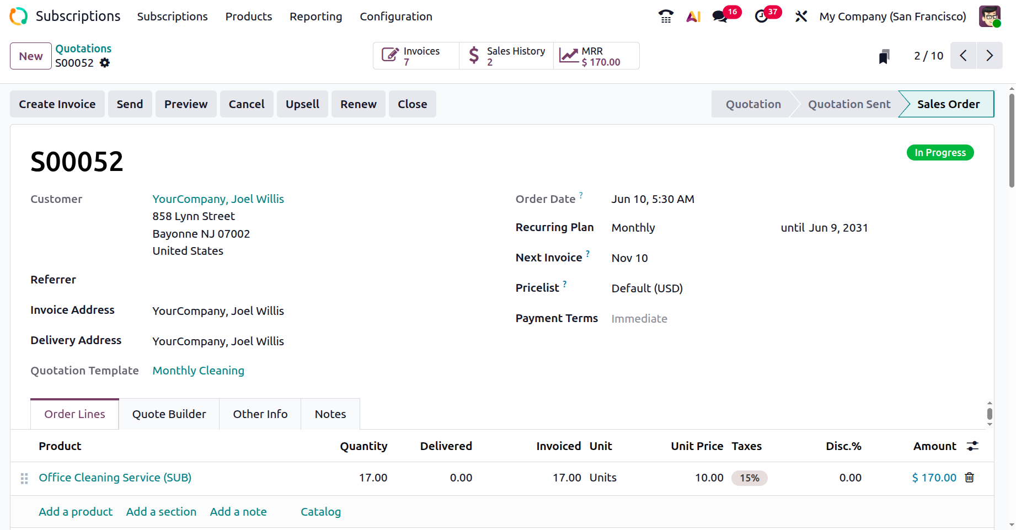Click the Create Invoice button
Viewport: 1016px width, 530px height.
click(57, 104)
